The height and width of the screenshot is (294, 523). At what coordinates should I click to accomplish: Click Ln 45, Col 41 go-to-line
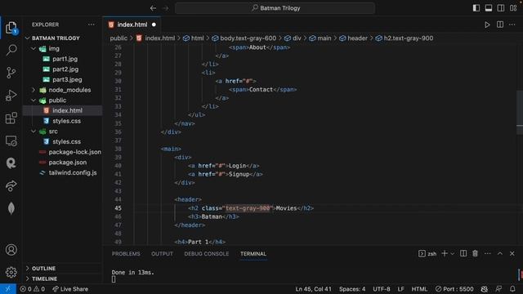(314, 289)
